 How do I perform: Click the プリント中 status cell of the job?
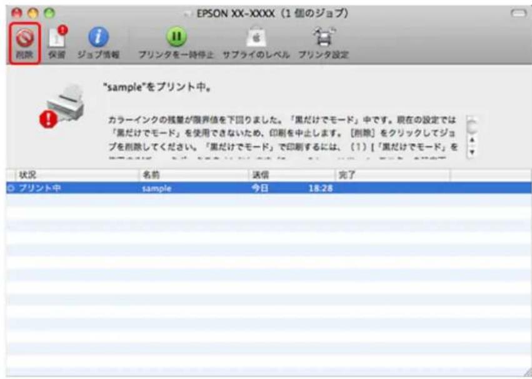click(38, 187)
